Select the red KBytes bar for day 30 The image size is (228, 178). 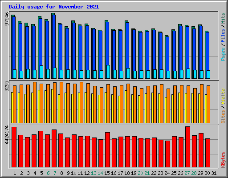[208, 153]
